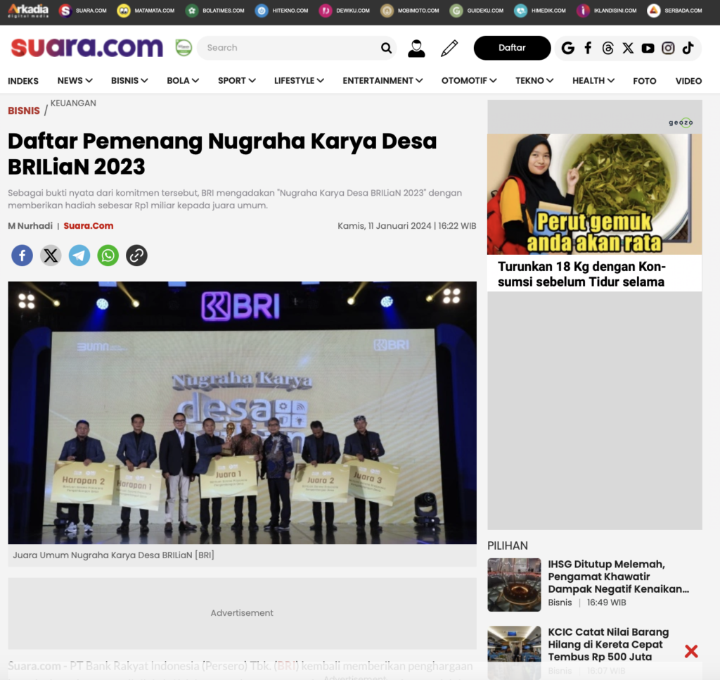Open Instagram icon in header
This screenshot has height=680, width=720.
point(668,48)
